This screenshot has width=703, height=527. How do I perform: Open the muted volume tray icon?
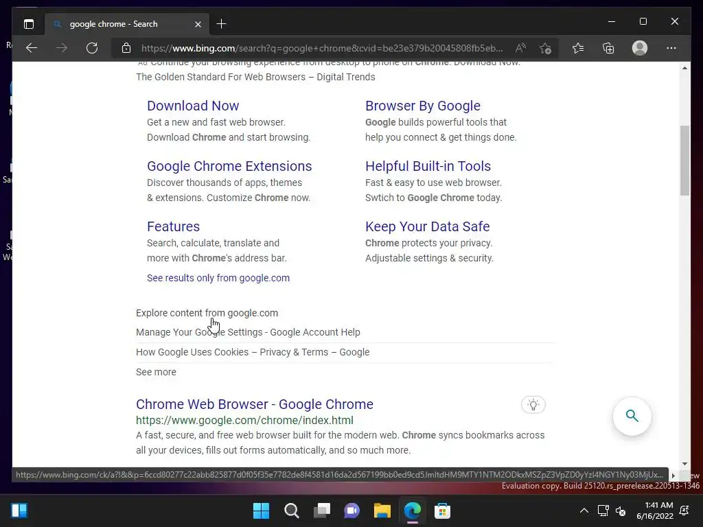(x=621, y=511)
